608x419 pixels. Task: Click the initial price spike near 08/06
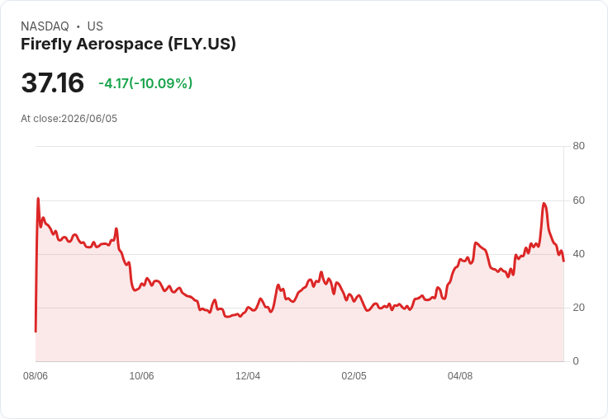(x=38, y=198)
